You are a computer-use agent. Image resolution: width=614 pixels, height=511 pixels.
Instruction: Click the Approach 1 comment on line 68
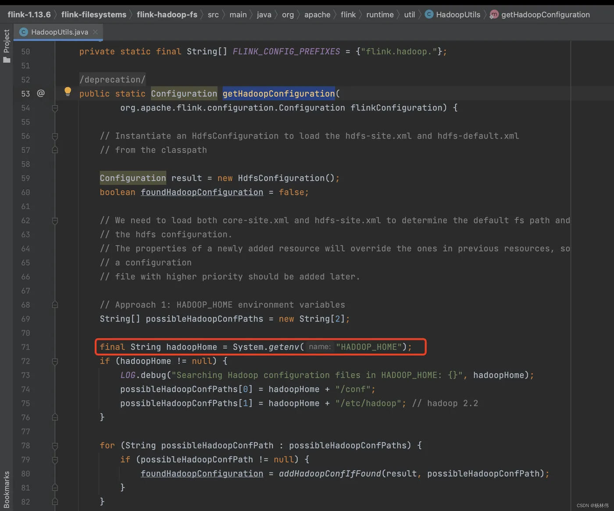pyautogui.click(x=222, y=305)
